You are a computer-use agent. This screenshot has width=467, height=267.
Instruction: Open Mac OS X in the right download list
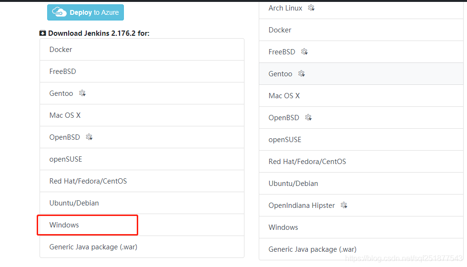(361, 96)
